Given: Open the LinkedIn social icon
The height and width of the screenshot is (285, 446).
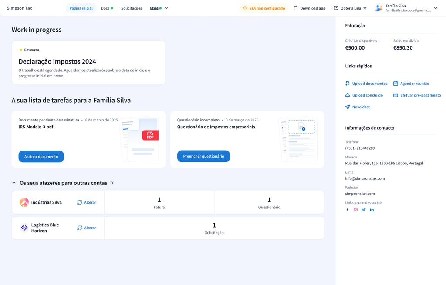Looking at the screenshot, I should (x=372, y=210).
